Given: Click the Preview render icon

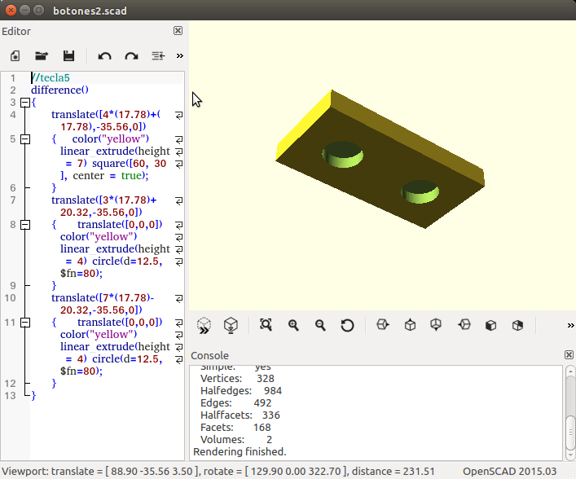Looking at the screenshot, I should coord(204,326).
